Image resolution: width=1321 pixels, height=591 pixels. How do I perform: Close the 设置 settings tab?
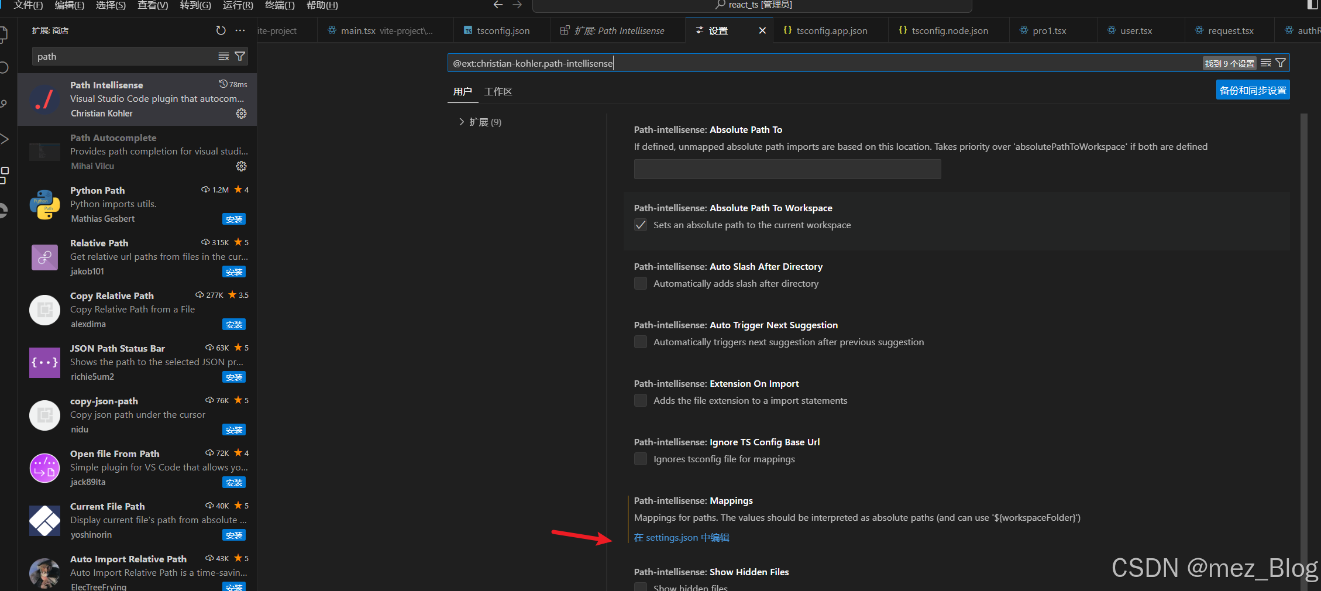(x=762, y=30)
